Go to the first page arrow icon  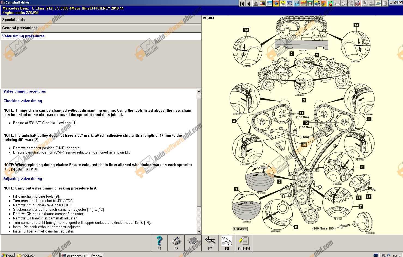point(242,3)
